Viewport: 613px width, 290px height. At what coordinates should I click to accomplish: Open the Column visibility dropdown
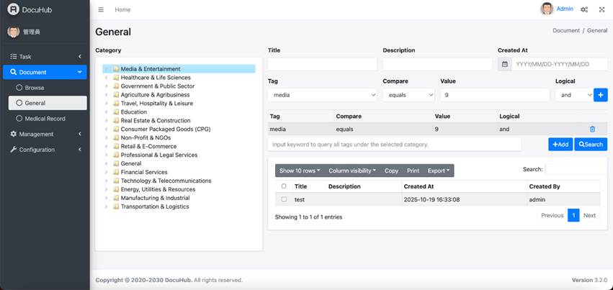coord(352,171)
